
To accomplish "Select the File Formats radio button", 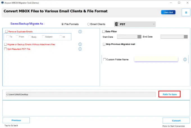I will tap(62, 24).
